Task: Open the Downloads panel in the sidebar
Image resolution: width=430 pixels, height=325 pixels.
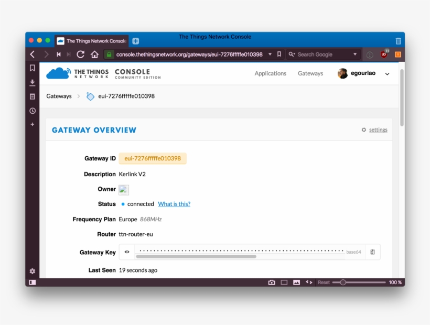Action: [33, 82]
